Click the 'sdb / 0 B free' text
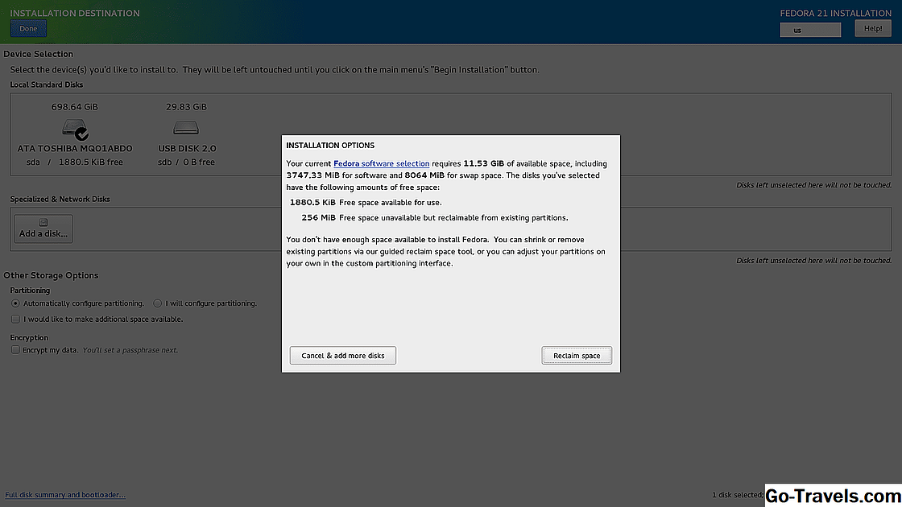This screenshot has width=902, height=507. [x=186, y=162]
